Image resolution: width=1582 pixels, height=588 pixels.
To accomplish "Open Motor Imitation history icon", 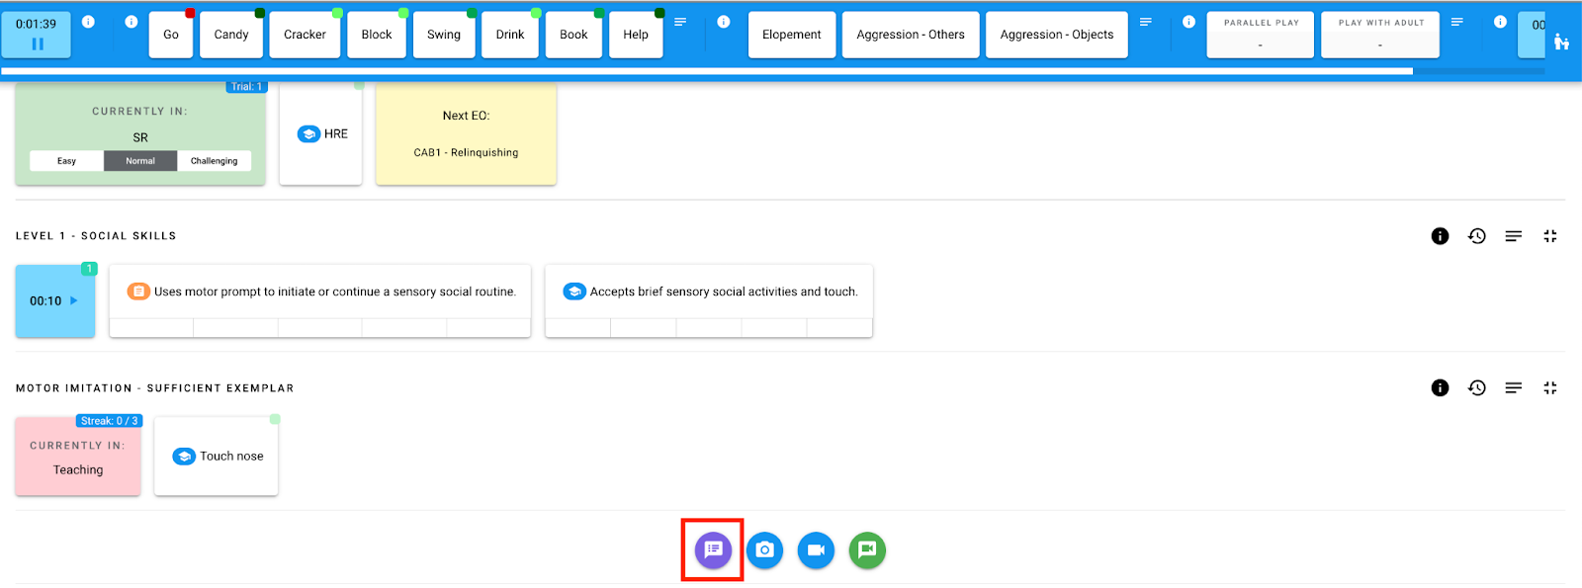I will (x=1476, y=388).
